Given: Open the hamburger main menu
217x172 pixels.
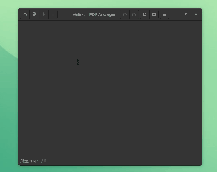Looking at the screenshot, I should [x=165, y=14].
